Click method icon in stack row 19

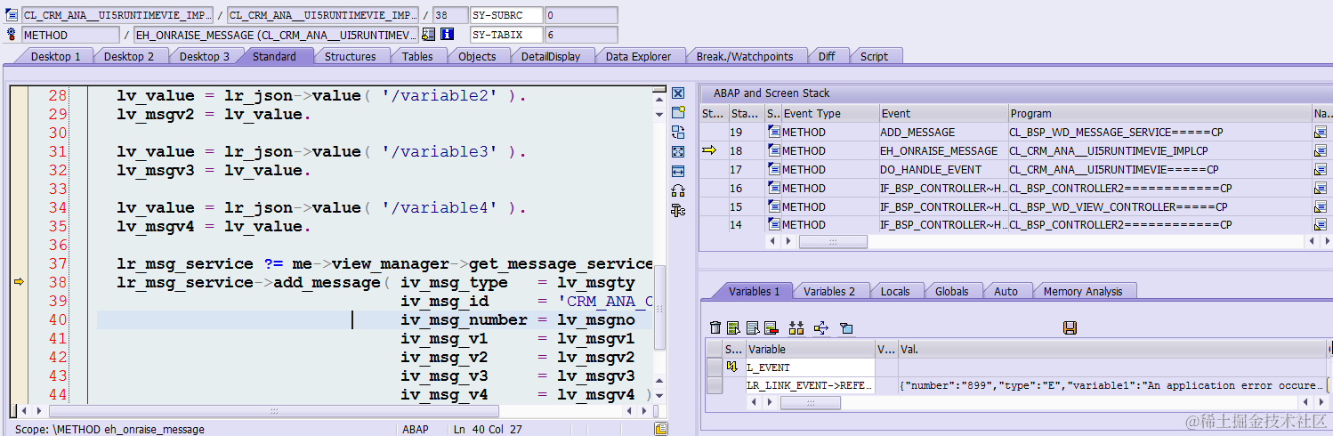point(774,132)
